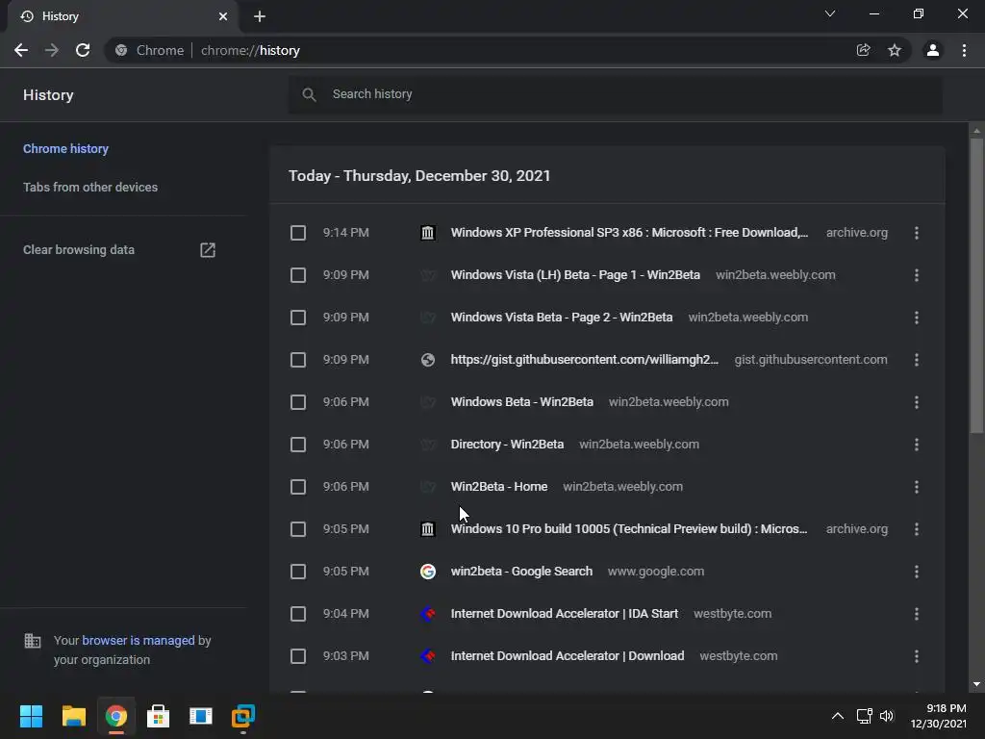The width and height of the screenshot is (985, 739).
Task: Check the box for Windows XP Professional SP3 entry
Action: (298, 233)
